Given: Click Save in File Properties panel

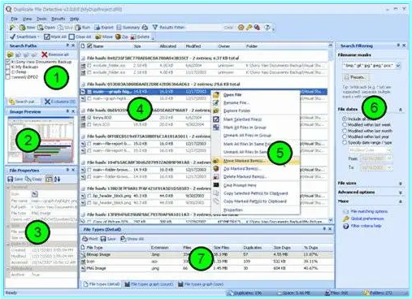Looking at the screenshot, I should 15,179.
